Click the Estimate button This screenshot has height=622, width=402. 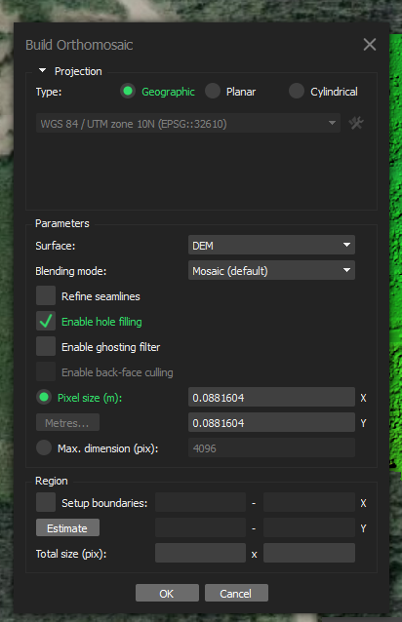click(x=67, y=528)
